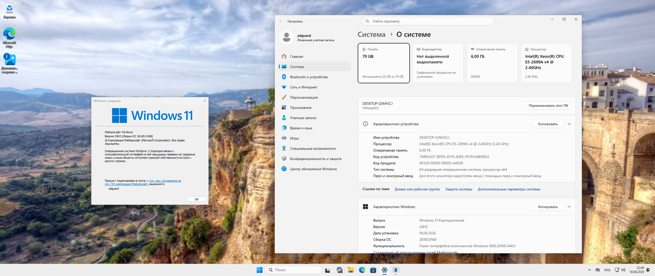Open Microsoft Store on the taskbar

click(373, 270)
